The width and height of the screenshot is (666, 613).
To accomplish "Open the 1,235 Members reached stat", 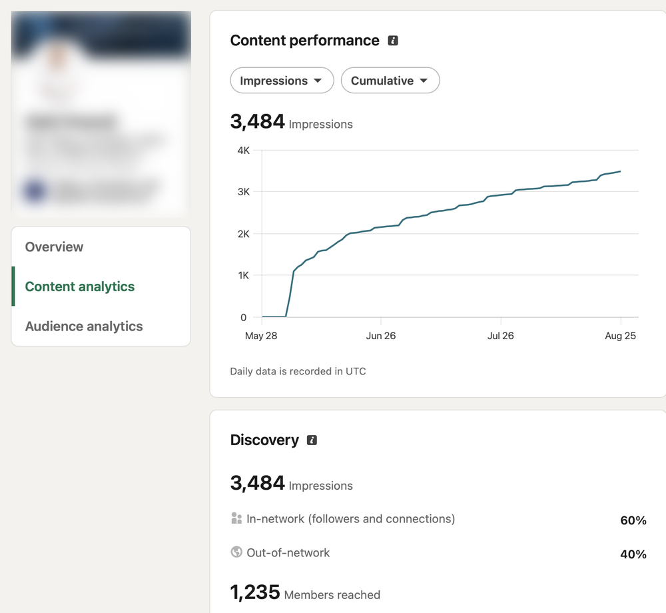I will pyautogui.click(x=305, y=592).
